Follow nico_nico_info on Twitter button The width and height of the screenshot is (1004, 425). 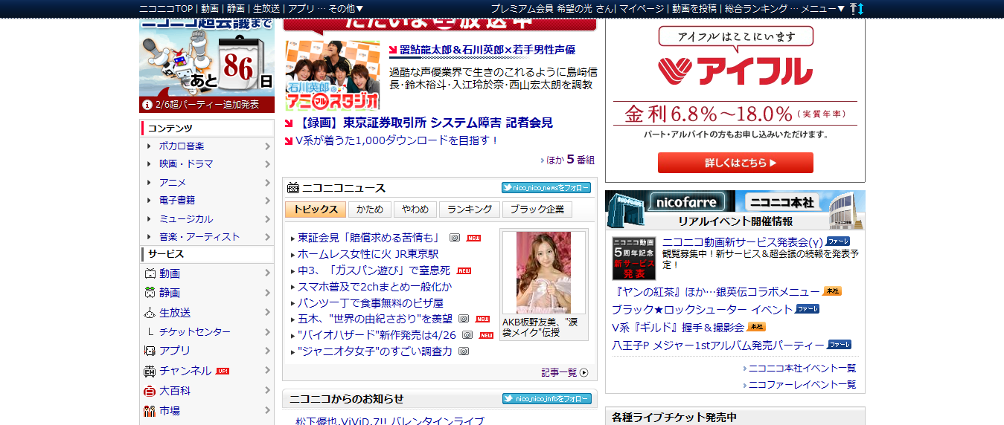coord(547,399)
